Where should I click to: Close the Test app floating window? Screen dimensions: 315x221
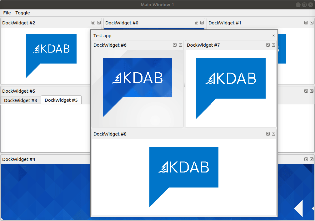[273, 35]
